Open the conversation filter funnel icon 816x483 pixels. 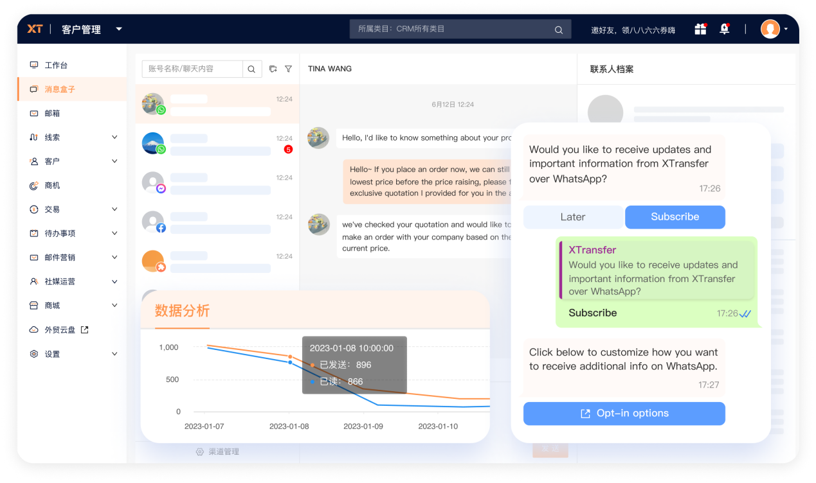[x=288, y=69]
